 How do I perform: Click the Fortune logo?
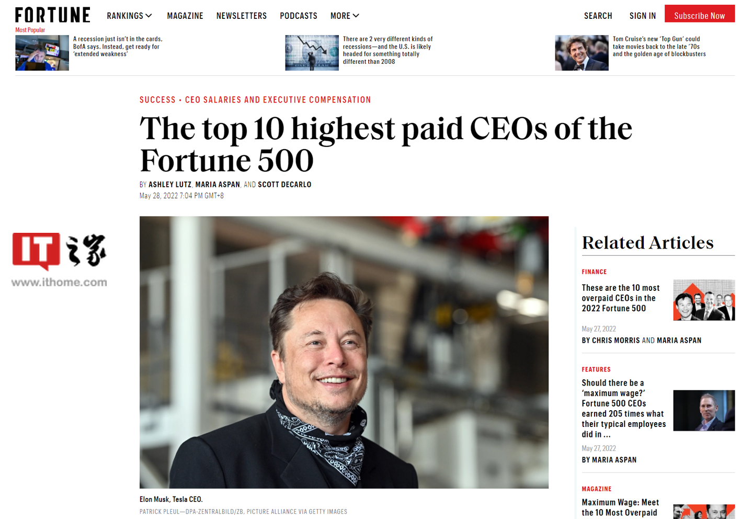click(53, 15)
